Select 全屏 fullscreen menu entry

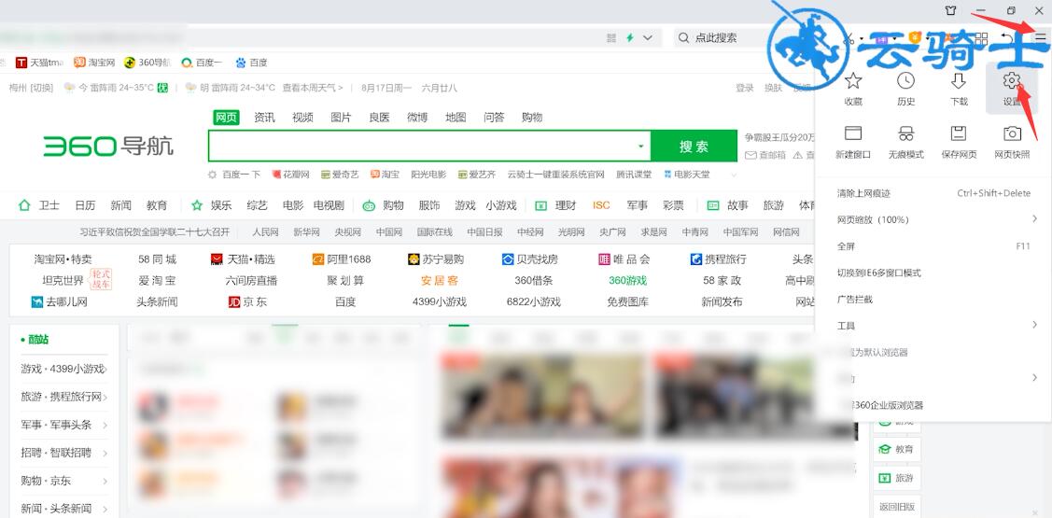[933, 246]
